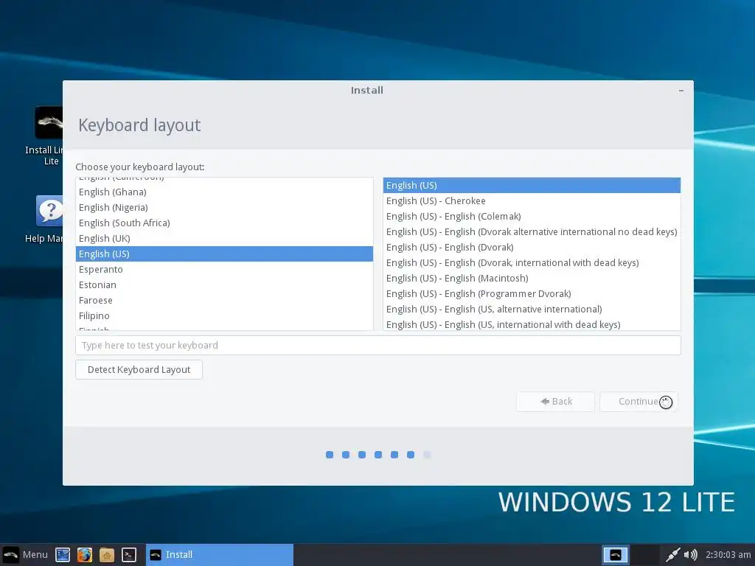755x566 pixels.
Task: Select US, alternative international variant
Action: [532, 309]
